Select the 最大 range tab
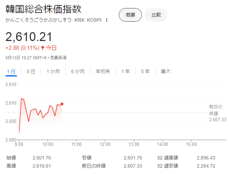The height and width of the screenshot is (174, 229). [x=166, y=71]
